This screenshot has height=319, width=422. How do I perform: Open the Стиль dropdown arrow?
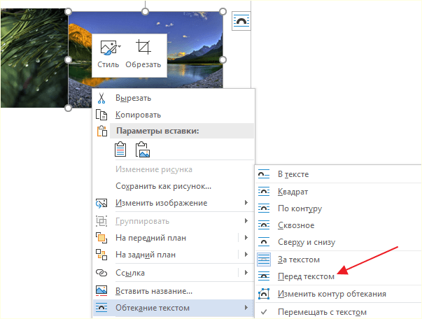[119, 47]
